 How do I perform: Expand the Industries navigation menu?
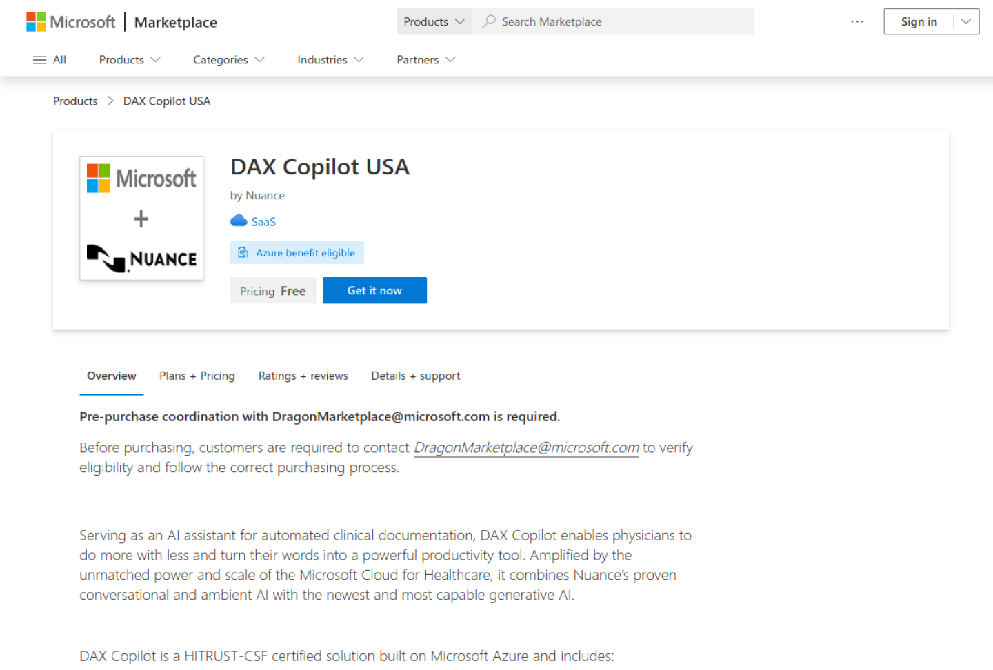click(330, 60)
